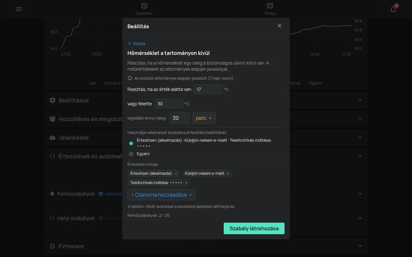Expand the Firmware section
The height and width of the screenshot is (257, 412).
pos(360,246)
